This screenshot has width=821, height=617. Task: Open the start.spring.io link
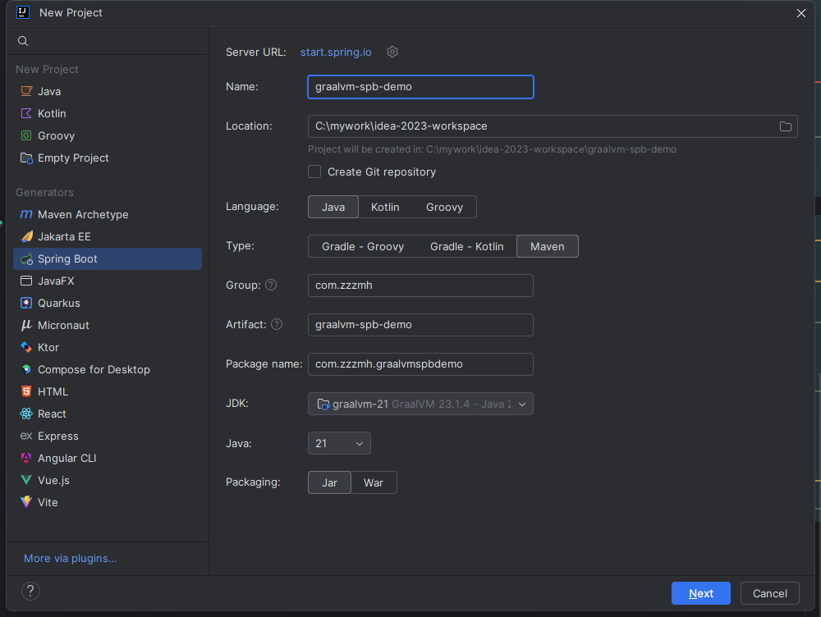336,52
